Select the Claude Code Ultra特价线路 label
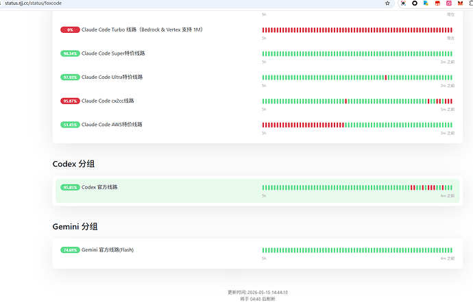 [112, 77]
